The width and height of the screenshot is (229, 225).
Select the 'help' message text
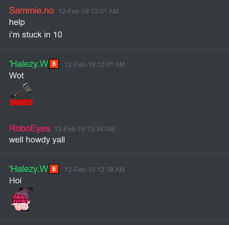[17, 22]
